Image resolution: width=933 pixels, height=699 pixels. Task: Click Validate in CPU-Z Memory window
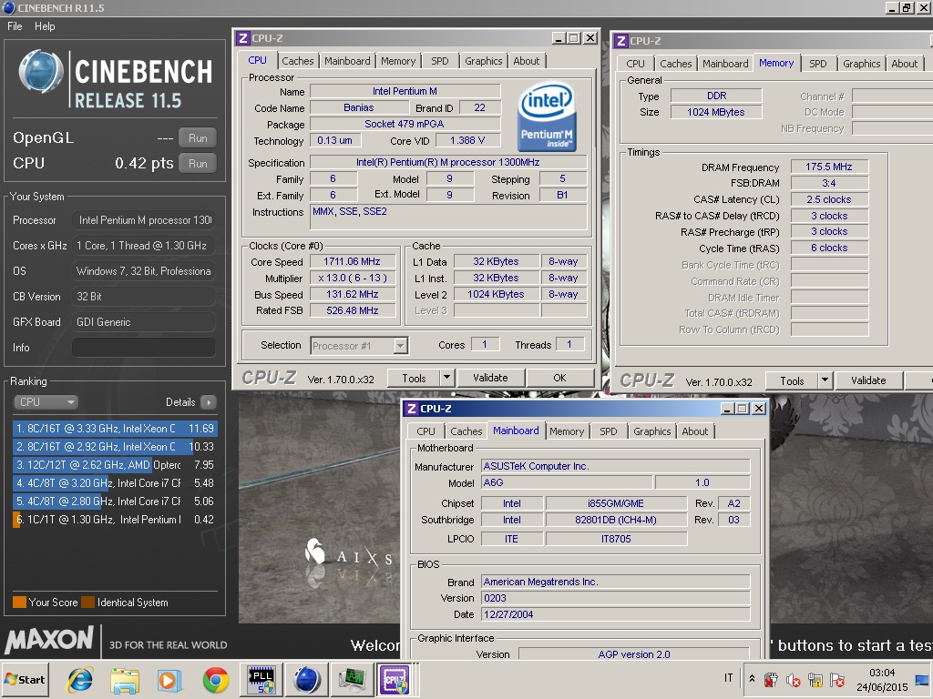pos(868,381)
